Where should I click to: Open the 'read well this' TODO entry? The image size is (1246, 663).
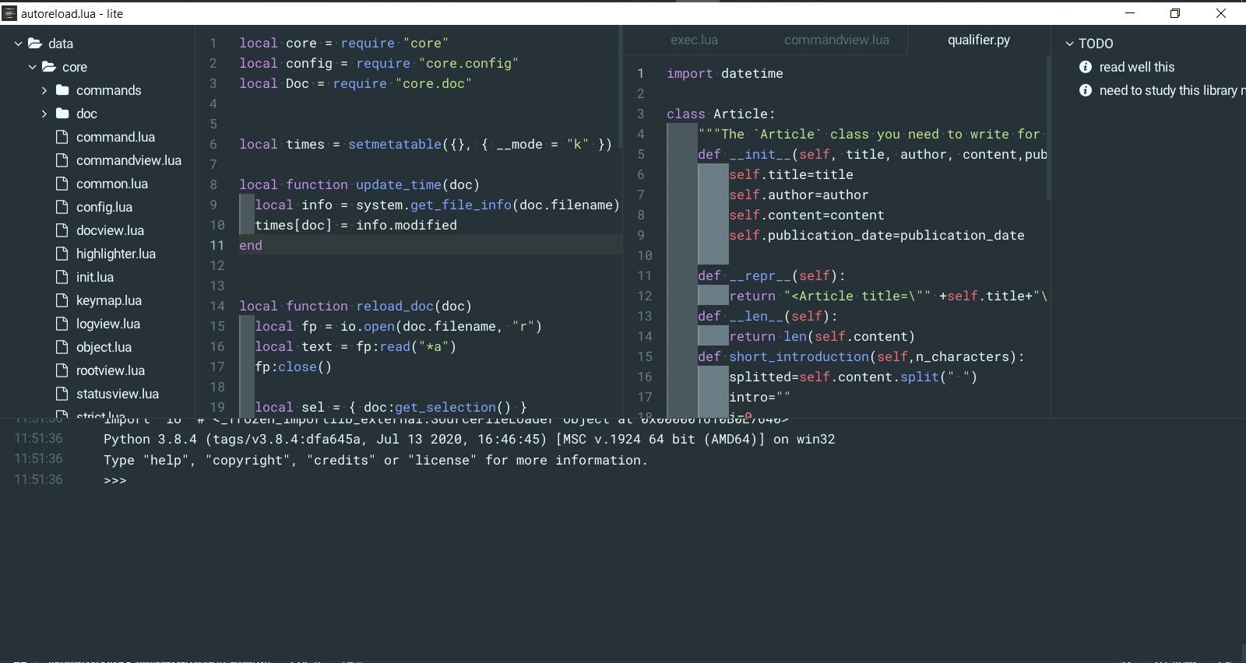point(1136,67)
